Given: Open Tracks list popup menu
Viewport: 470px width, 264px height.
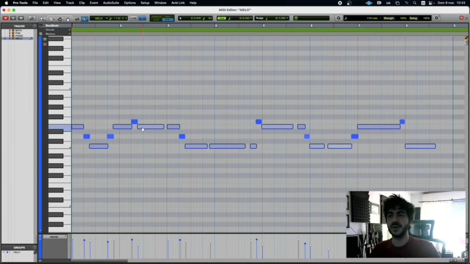Looking at the screenshot, I should (x=34, y=26).
